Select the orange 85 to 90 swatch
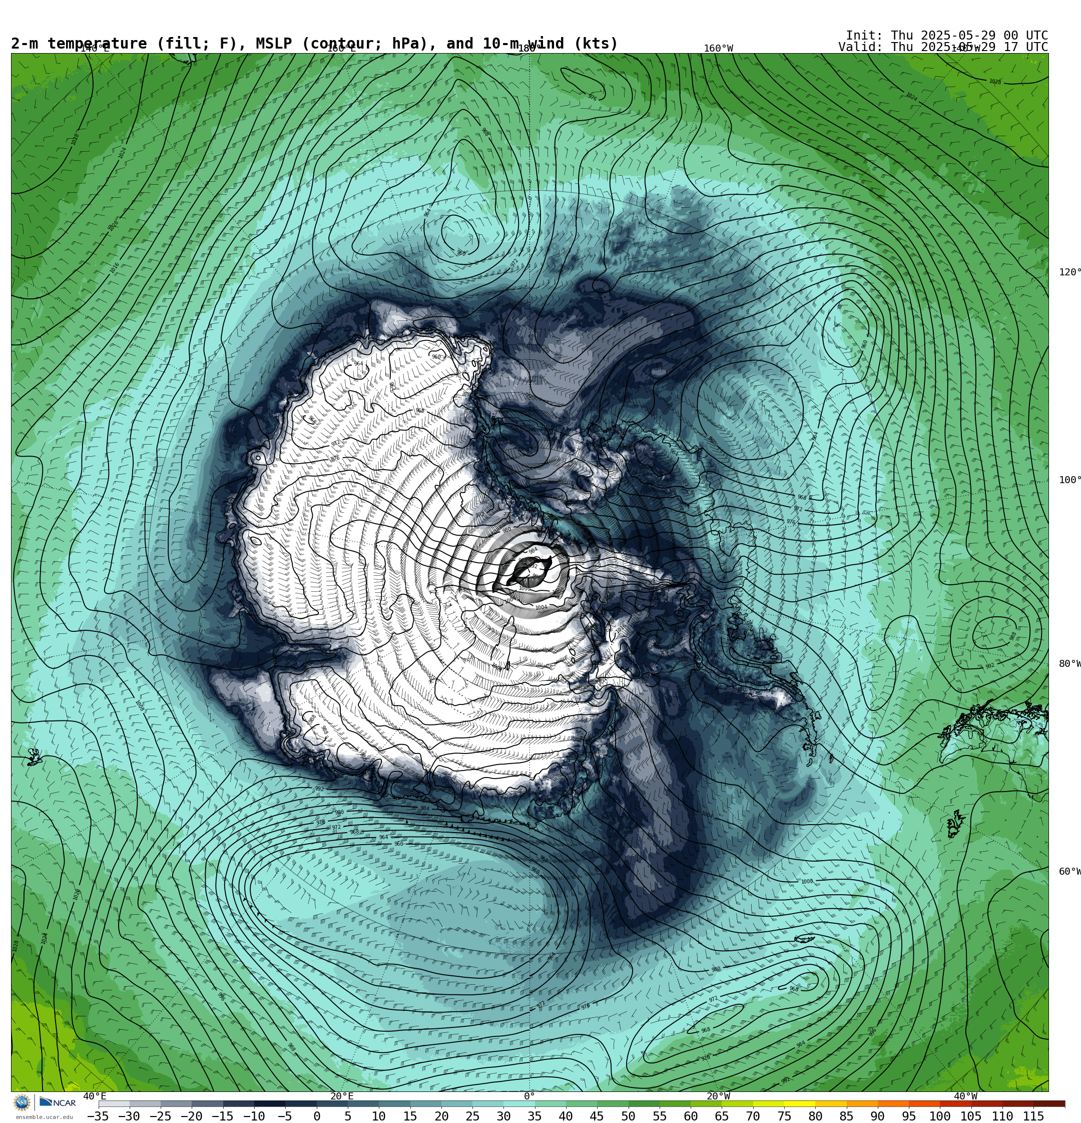The height and width of the screenshot is (1123, 1081). (862, 1103)
